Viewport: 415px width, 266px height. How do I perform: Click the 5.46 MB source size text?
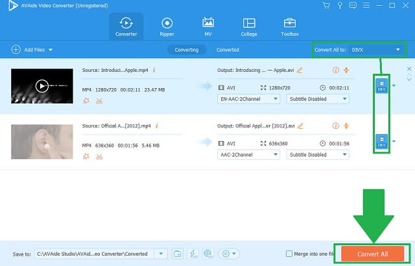click(x=150, y=146)
